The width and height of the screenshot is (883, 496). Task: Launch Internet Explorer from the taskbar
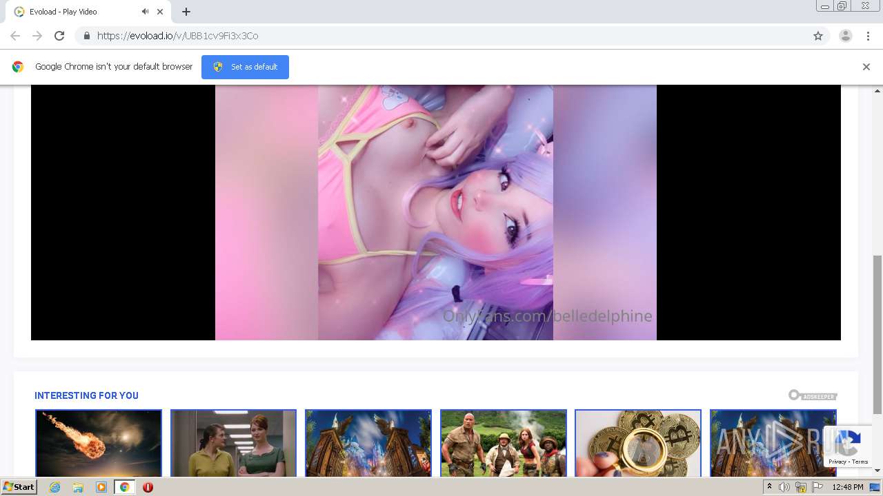click(x=55, y=487)
